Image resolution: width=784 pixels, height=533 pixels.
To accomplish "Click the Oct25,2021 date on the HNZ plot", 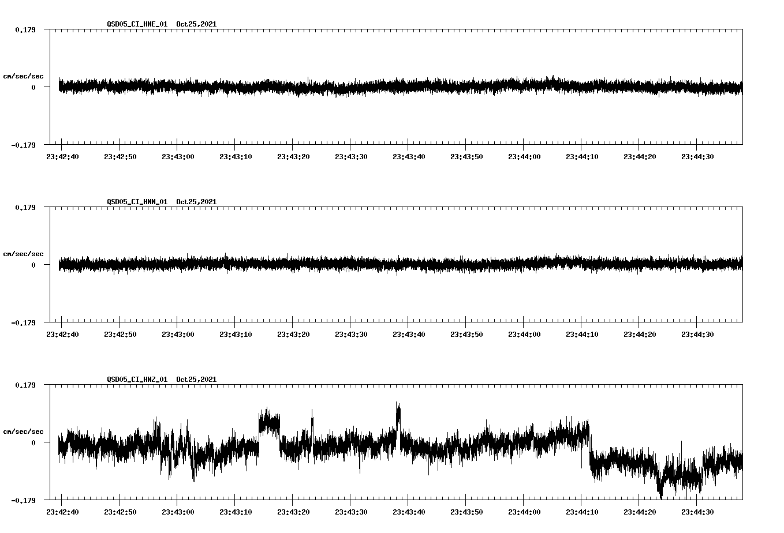I will click(196, 380).
